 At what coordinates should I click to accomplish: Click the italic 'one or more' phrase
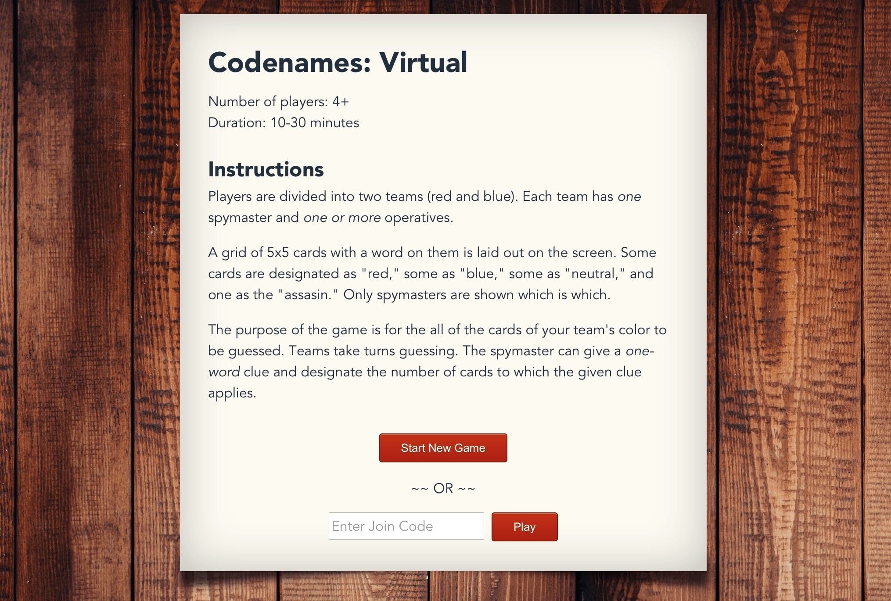341,218
